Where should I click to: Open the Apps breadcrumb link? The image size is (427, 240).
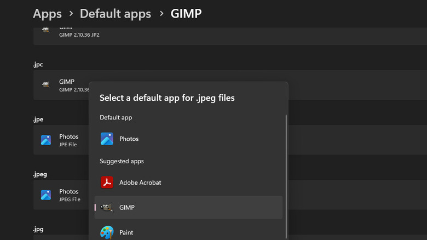click(47, 14)
